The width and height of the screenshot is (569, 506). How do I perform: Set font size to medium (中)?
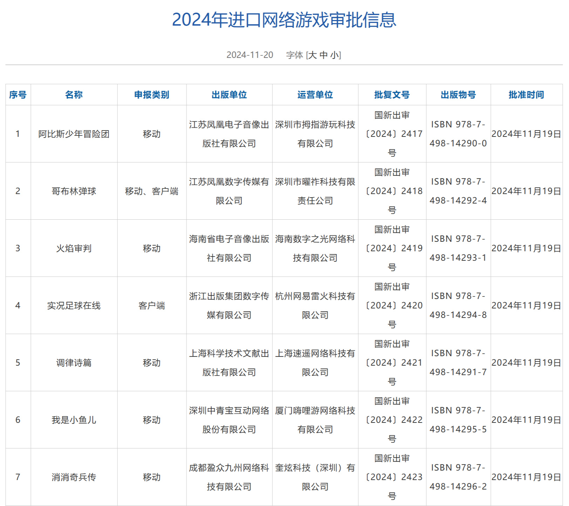[324, 55]
